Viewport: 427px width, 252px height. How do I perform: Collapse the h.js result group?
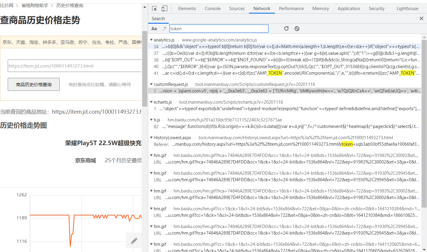click(151, 120)
